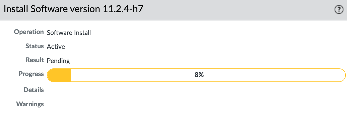This screenshot has height=122, width=347.
Task: Click the Pending result value
Action: click(58, 61)
